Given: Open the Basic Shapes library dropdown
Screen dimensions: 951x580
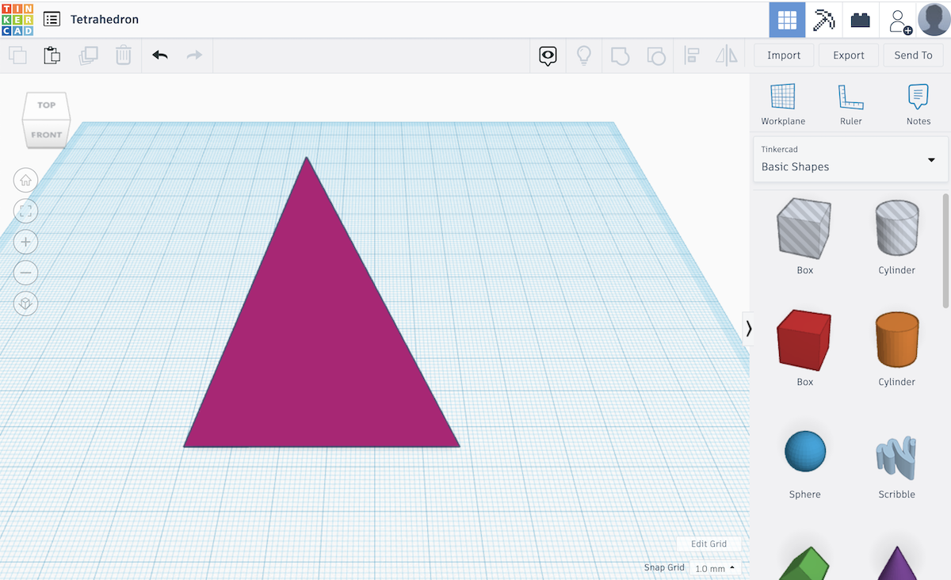Looking at the screenshot, I should click(x=850, y=159).
